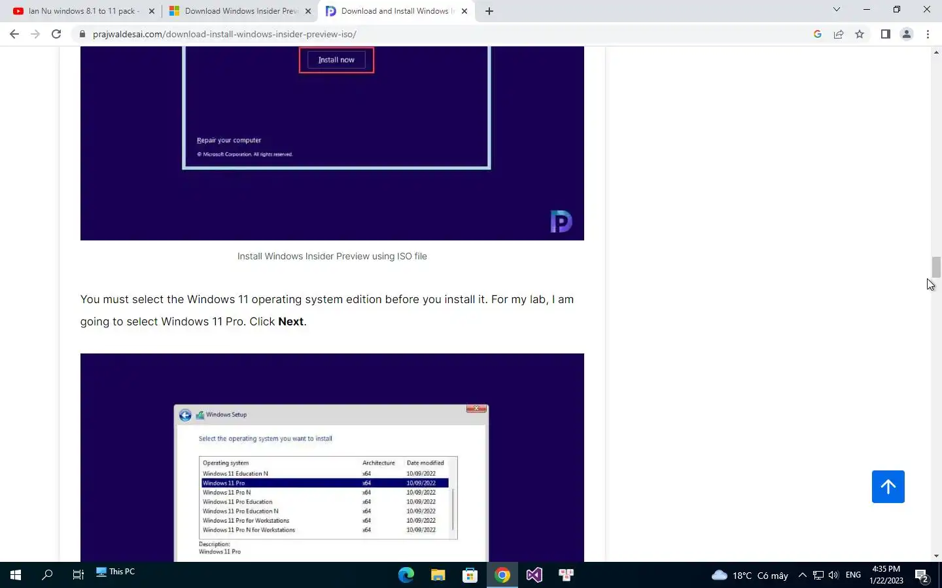942x588 pixels.
Task: Open the Windows Start menu
Action: pos(16,575)
